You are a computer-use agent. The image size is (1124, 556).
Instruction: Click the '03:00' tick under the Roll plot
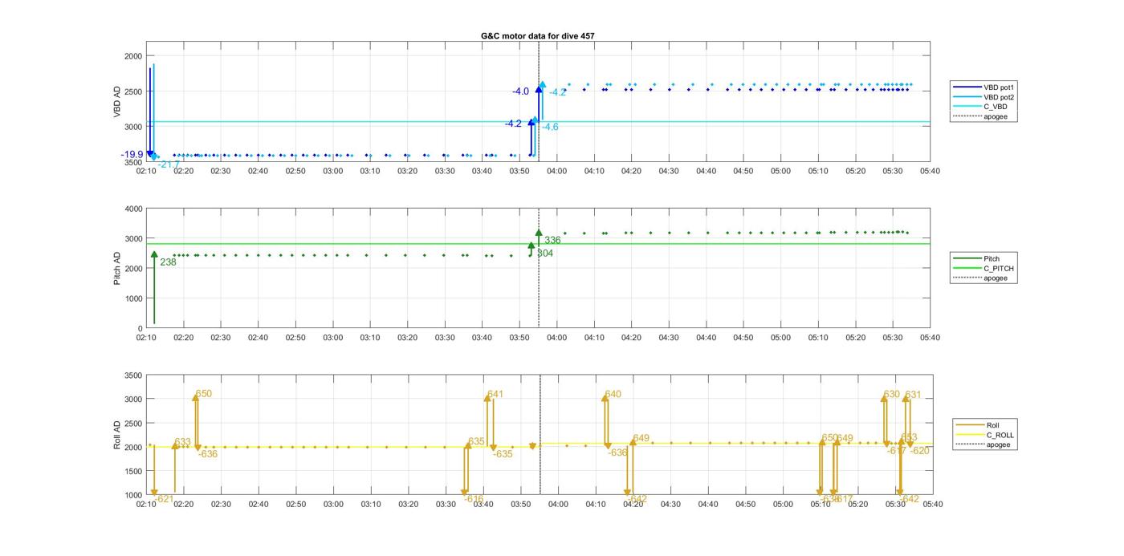(x=333, y=504)
